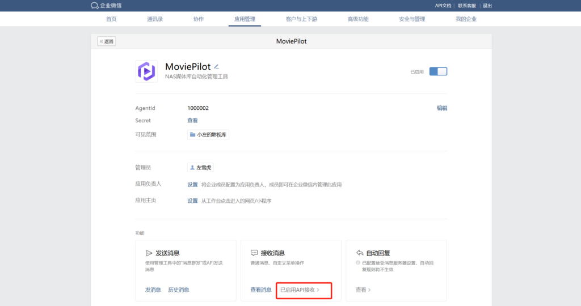Open the 通讯录 tab

pyautogui.click(x=155, y=19)
